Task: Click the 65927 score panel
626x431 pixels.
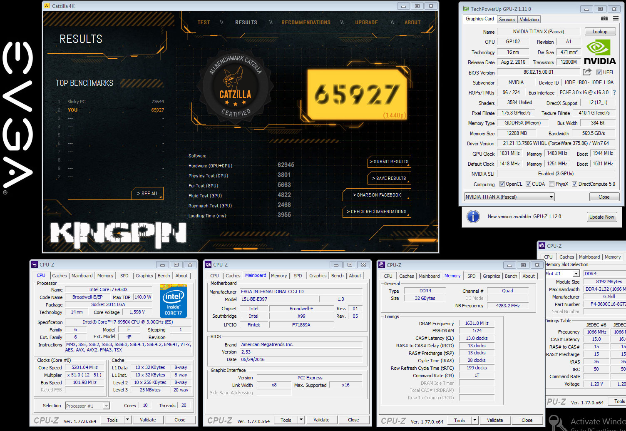Action: coord(357,94)
